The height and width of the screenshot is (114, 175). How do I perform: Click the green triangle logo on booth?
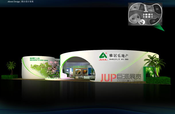pos(103,55)
